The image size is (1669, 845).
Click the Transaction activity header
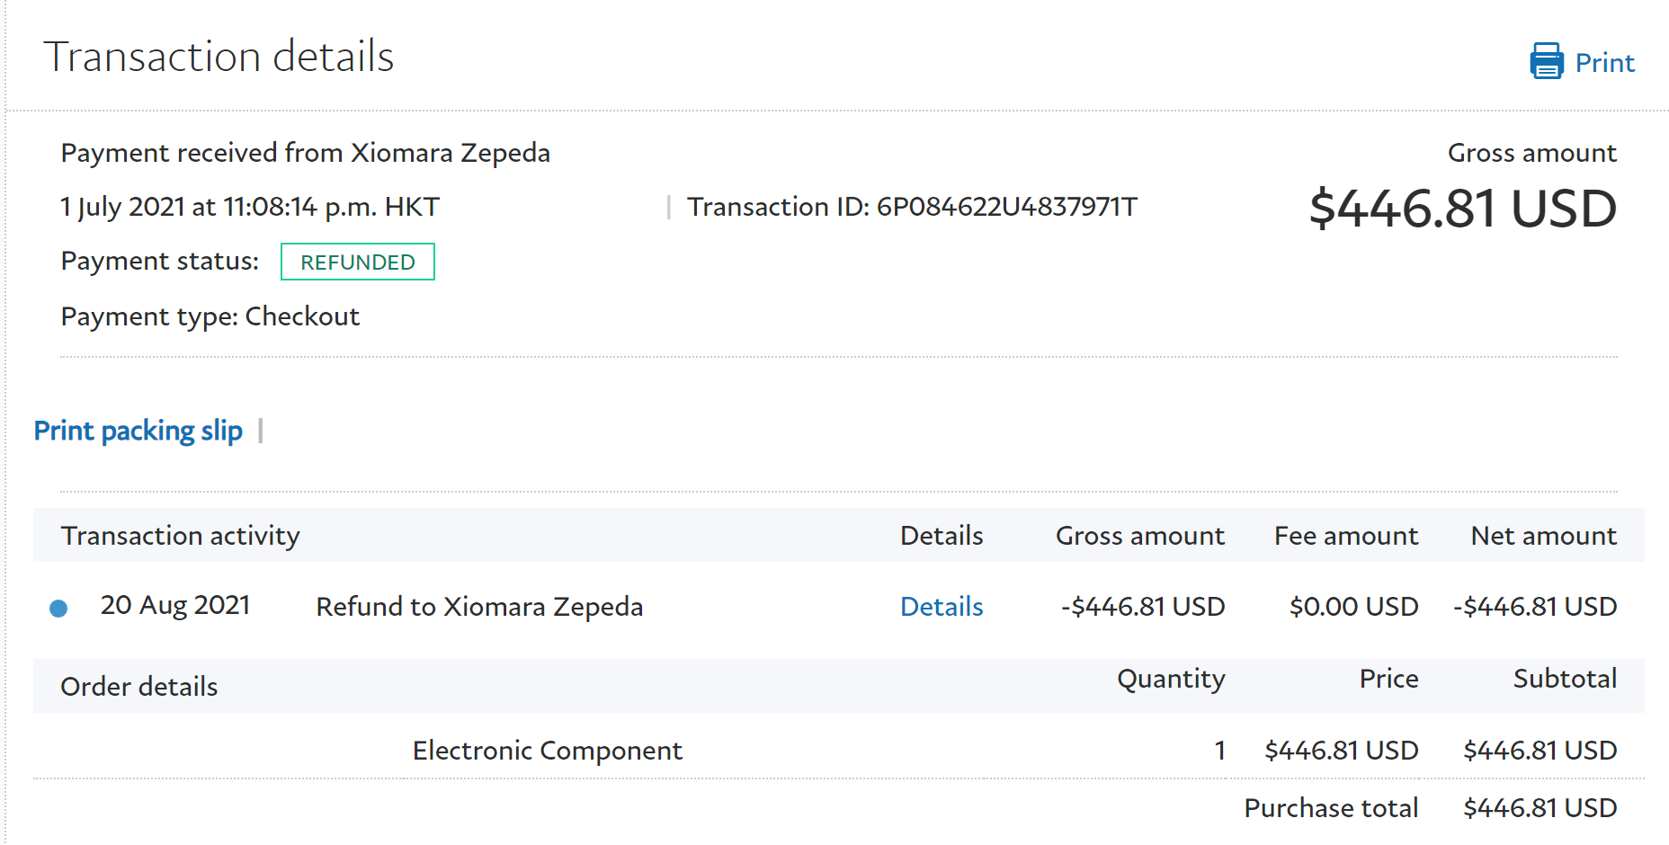tap(180, 536)
